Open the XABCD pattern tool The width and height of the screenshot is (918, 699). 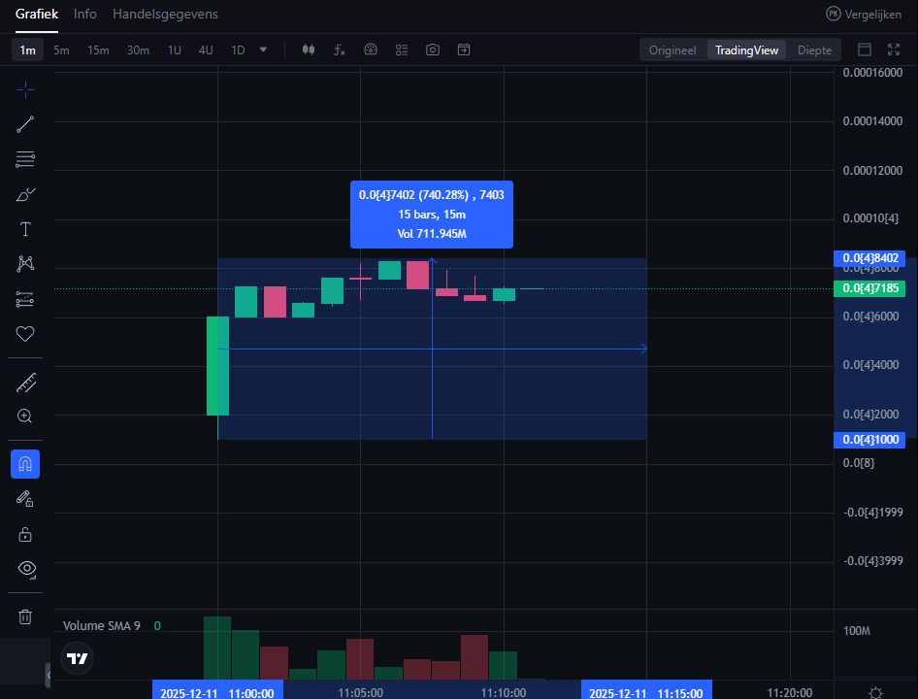(x=24, y=264)
